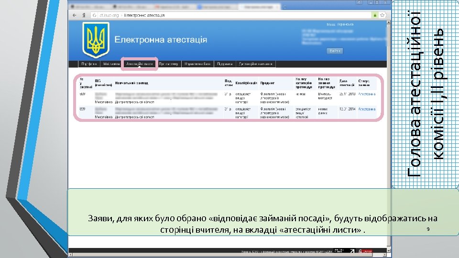Screen dimensions: 459x258
Task: Go back with the browser back arrow
Action: point(75,15)
